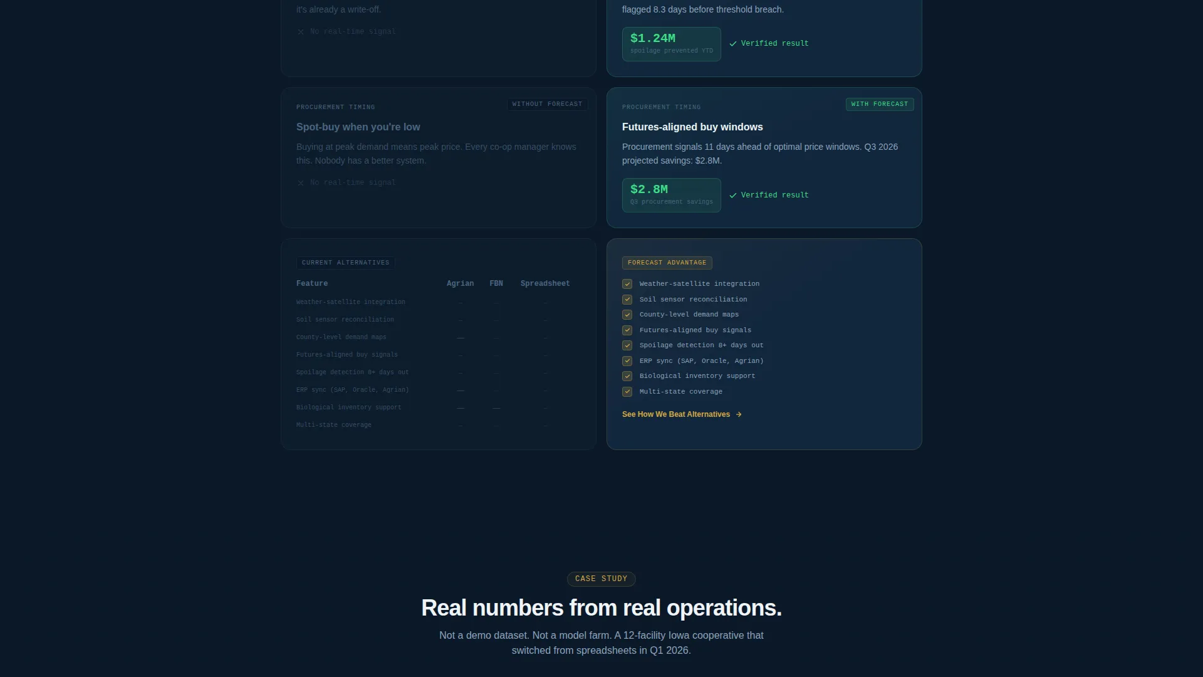
Task: Click the Spoilage detection 8+ days out table row
Action: (x=439, y=372)
